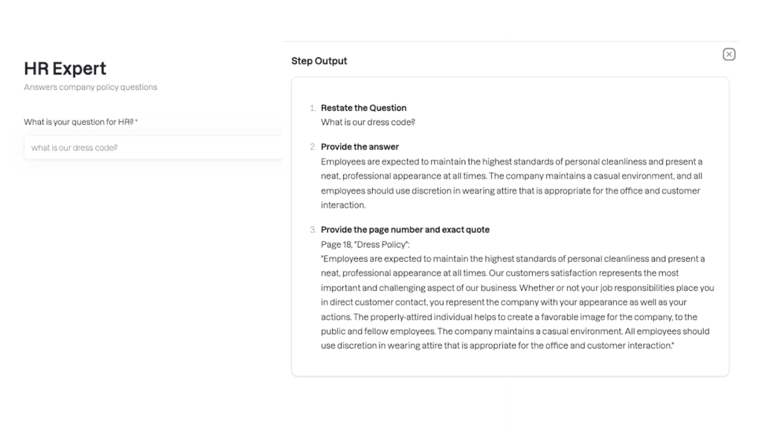Screen dimensions: 762x428
Task: Select the Provide the answer heading
Action: [359, 147]
